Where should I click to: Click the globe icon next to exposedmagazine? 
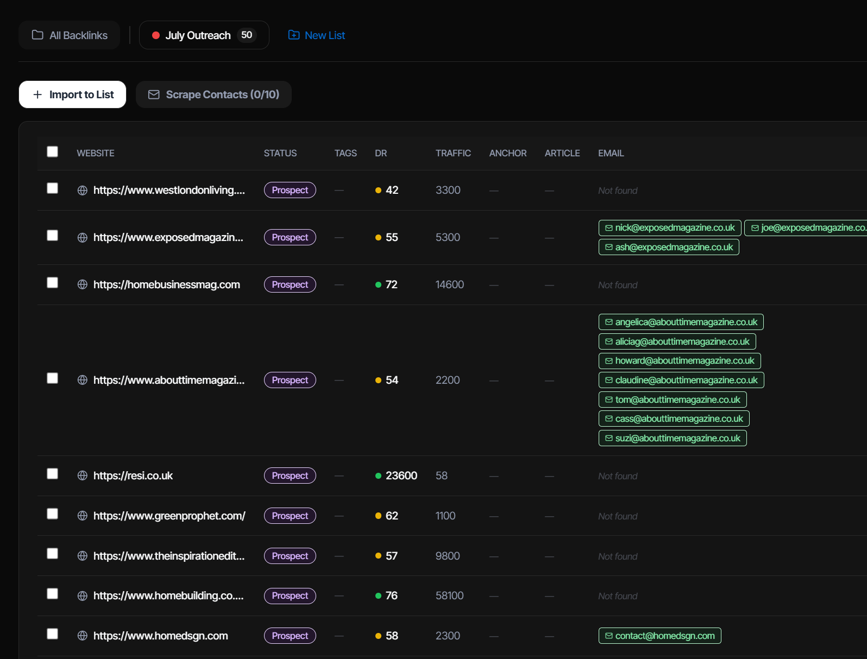(83, 238)
